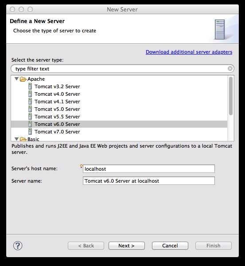245x266 pixels.
Task: Click the Tomcat v3.2 Server icon
Action: tap(30, 86)
